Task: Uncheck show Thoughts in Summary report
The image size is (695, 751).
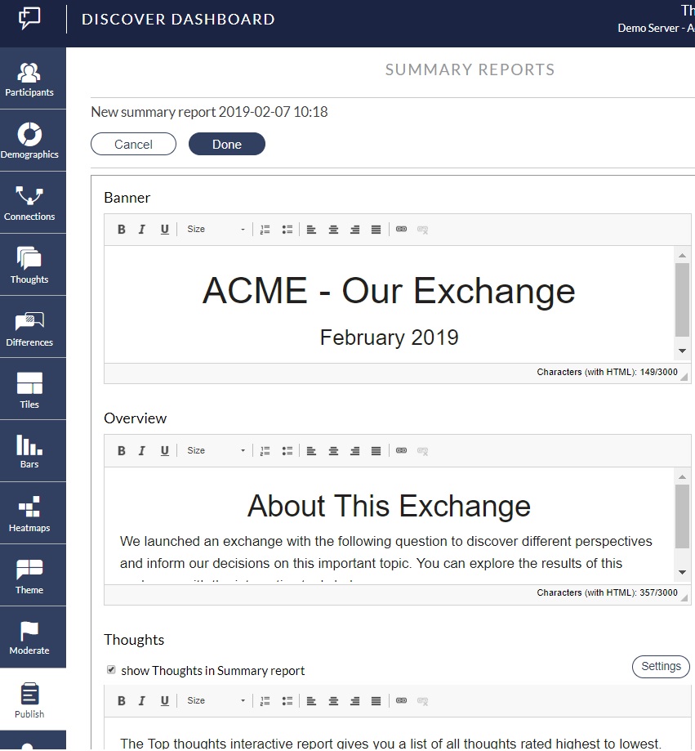Action: [111, 669]
